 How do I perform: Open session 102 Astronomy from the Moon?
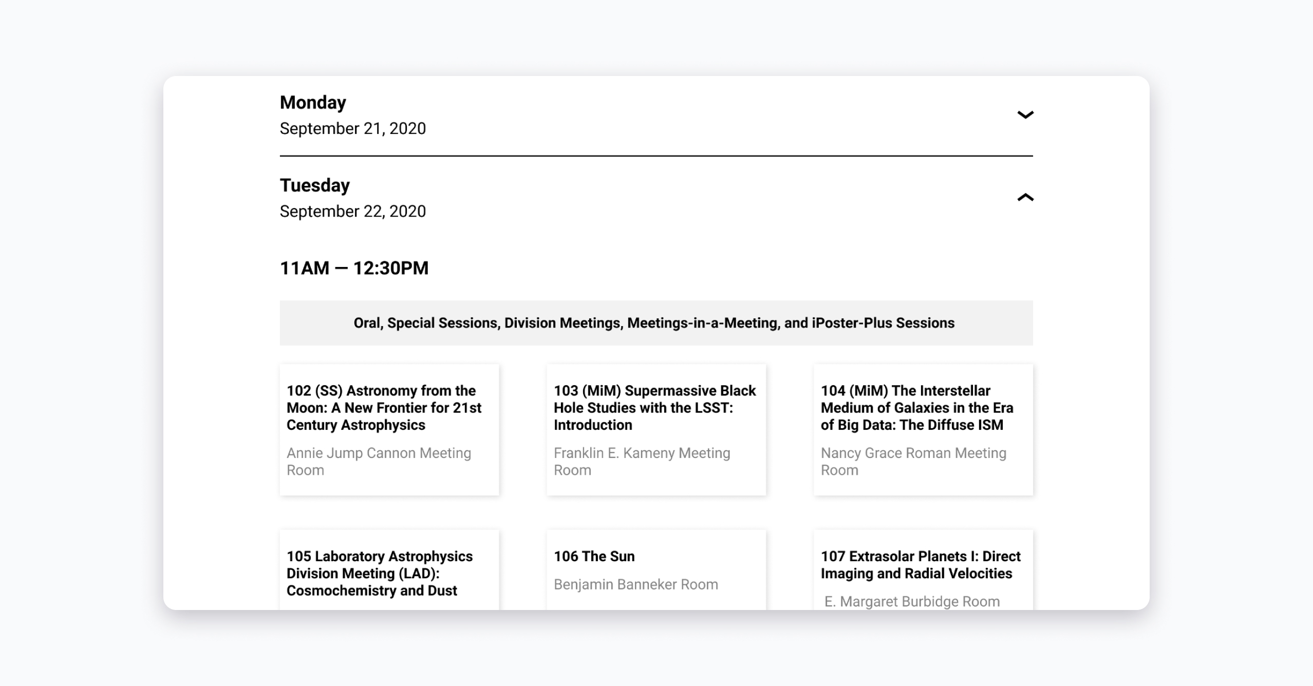coord(389,430)
